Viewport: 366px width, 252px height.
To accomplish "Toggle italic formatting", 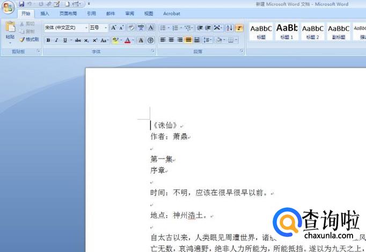I will click(x=56, y=40).
